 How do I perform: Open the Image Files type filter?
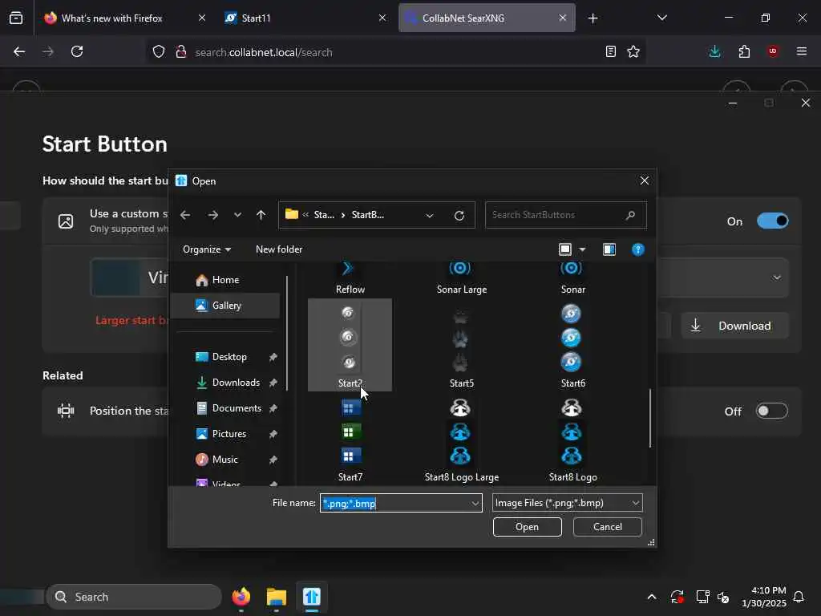[567, 503]
